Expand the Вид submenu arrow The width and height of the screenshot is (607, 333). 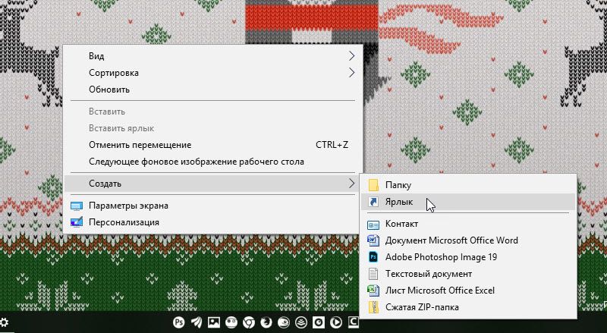click(351, 56)
